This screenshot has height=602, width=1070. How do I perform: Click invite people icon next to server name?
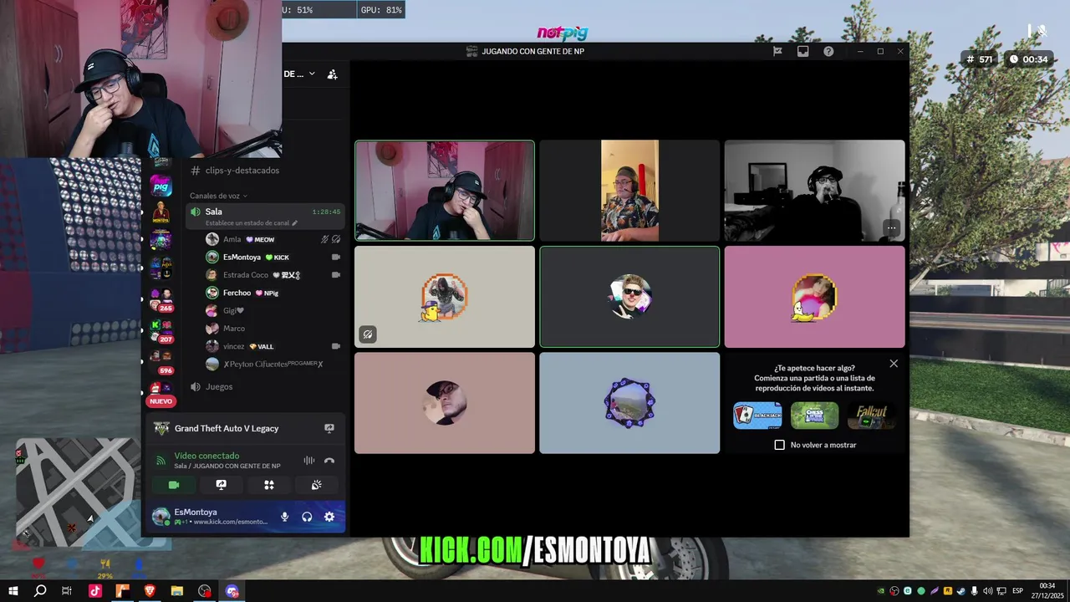point(332,74)
